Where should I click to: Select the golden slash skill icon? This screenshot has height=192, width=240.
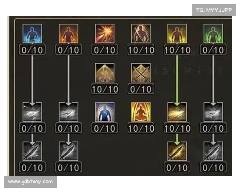[177, 112]
